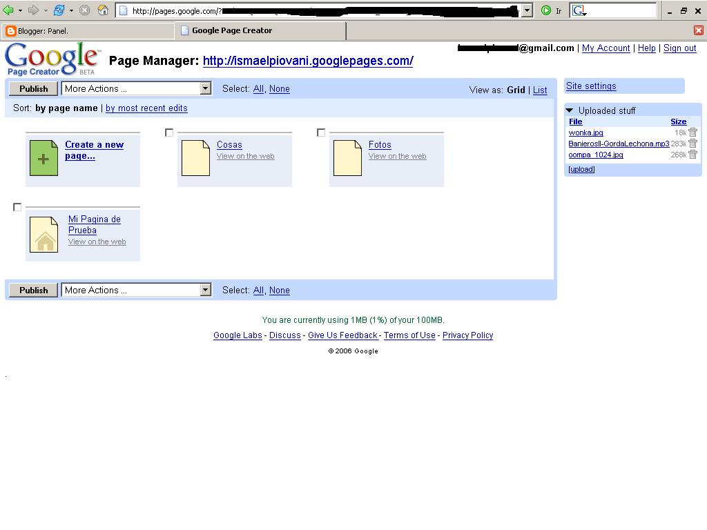Image resolution: width=707 pixels, height=530 pixels.
Task: Open the ismaelpiovani.googlepages.com link
Action: [x=308, y=61]
